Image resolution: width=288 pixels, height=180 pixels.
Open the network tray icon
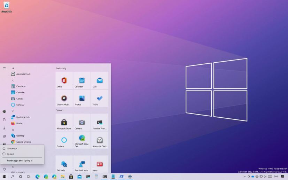pyautogui.click(x=261, y=177)
